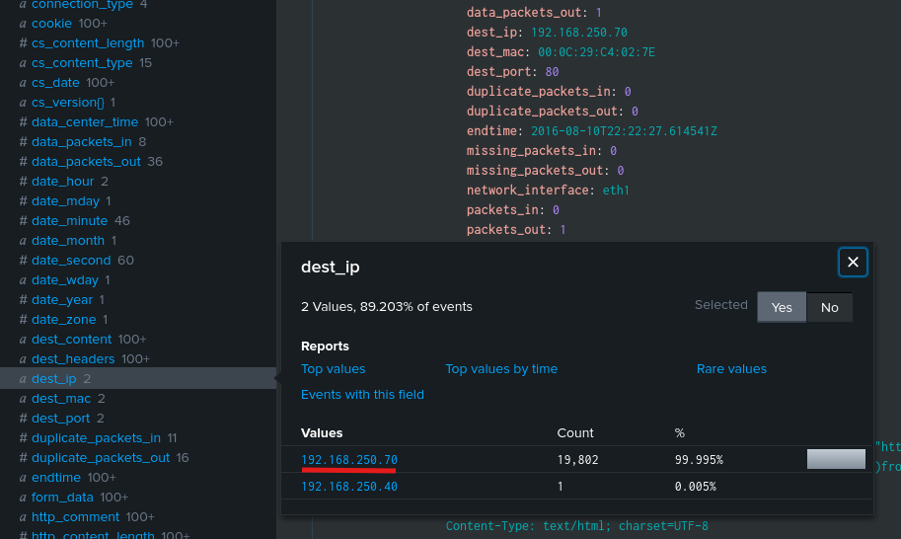Click data_packets_out value 1 in event

pyautogui.click(x=599, y=13)
